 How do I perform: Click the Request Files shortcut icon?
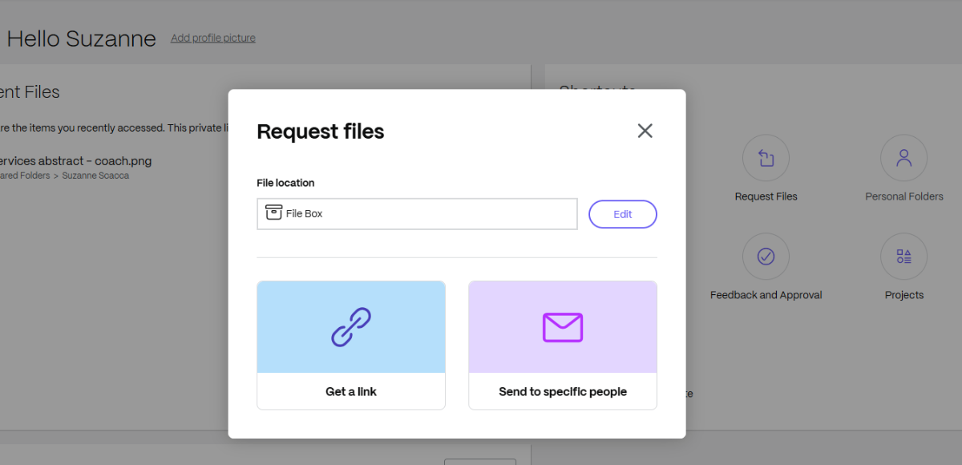tap(766, 158)
